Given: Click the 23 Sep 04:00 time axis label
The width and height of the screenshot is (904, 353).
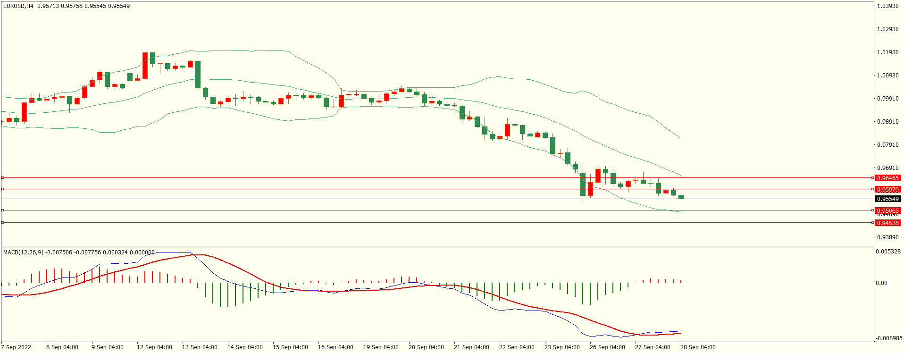Looking at the screenshot, I should click(562, 347).
